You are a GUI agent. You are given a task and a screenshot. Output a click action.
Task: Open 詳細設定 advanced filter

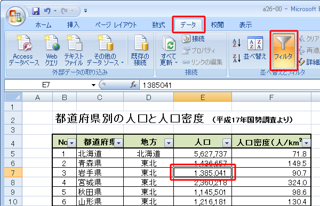[309, 62]
